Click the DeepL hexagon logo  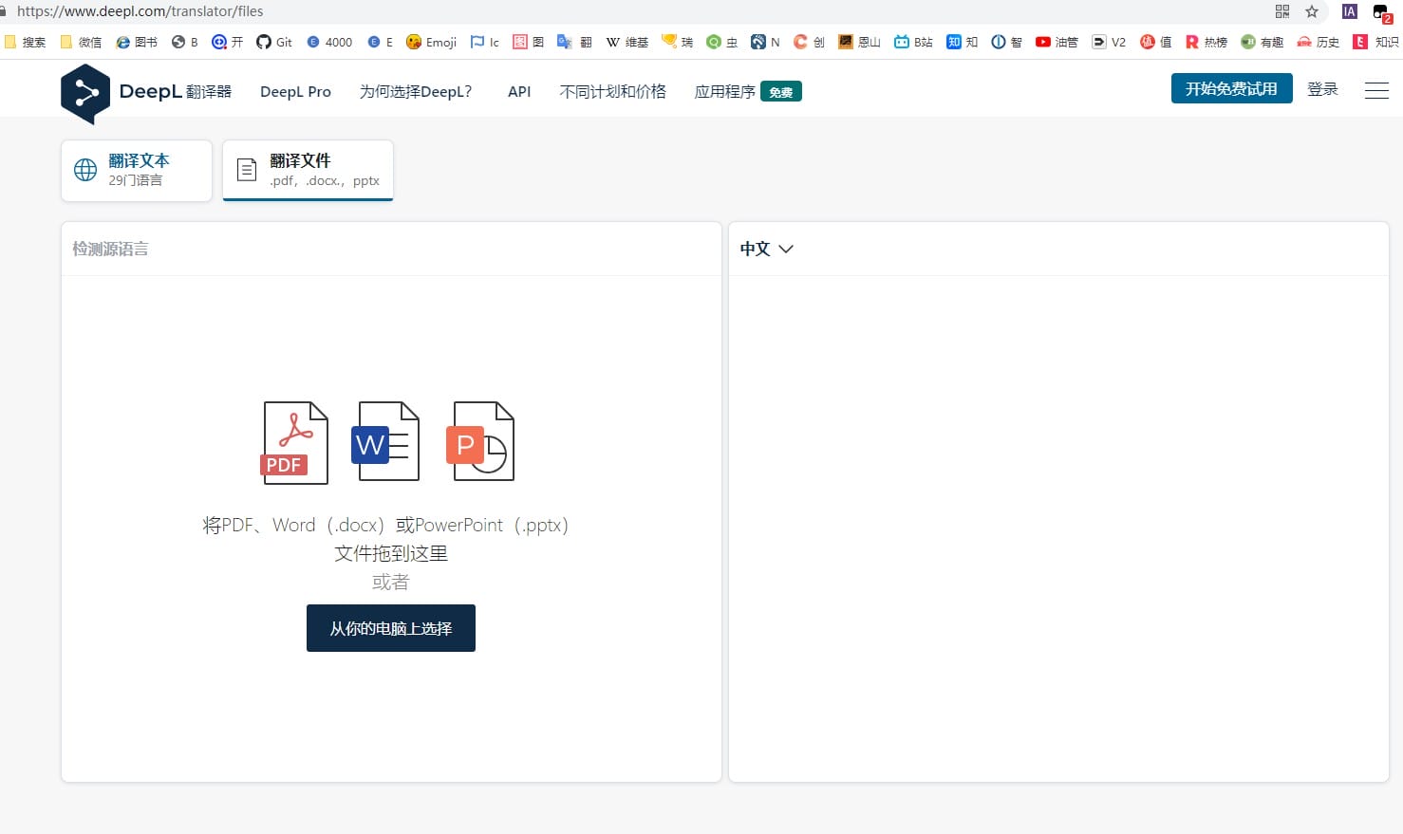[85, 94]
